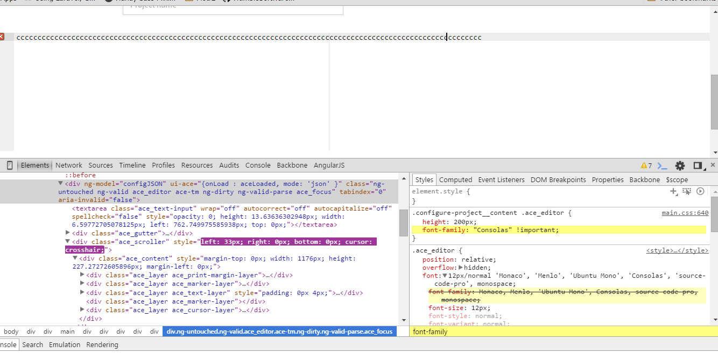
Task: Open the Computed styles tab
Action: point(455,180)
